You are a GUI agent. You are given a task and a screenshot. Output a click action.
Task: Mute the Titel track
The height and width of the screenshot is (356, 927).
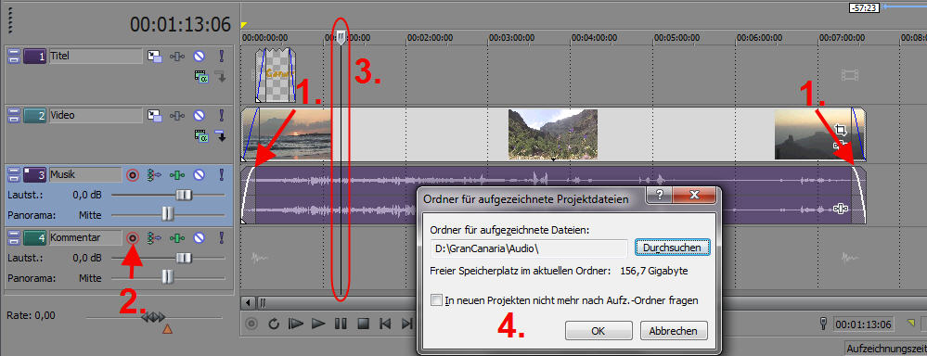[x=200, y=56]
